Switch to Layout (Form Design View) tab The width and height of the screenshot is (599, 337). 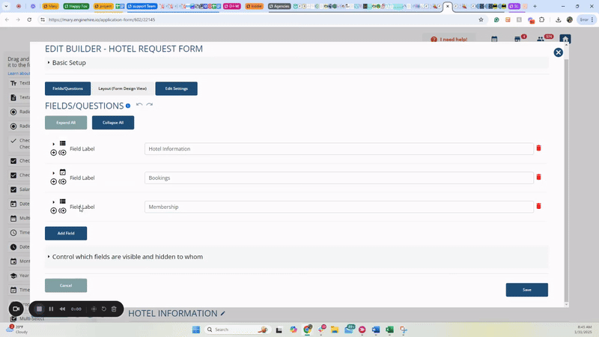(122, 88)
